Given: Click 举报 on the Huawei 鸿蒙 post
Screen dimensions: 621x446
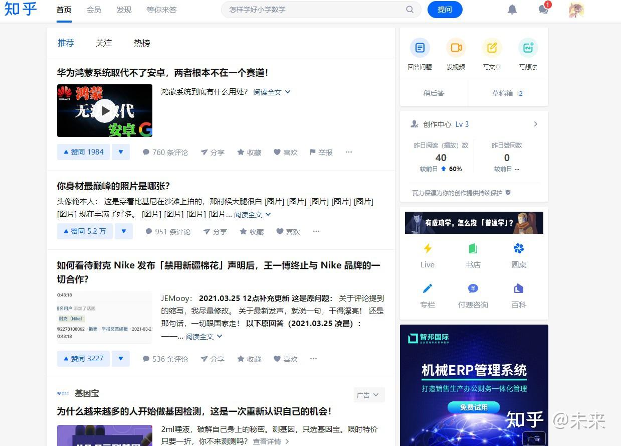Looking at the screenshot, I should pyautogui.click(x=321, y=152).
